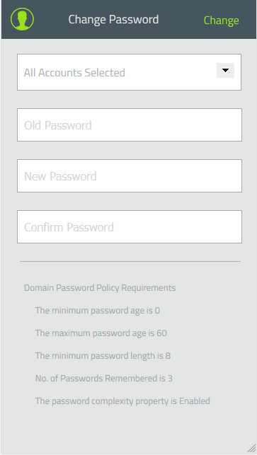Click the green user avatar icon
This screenshot has width=257, height=455.
(x=22, y=19)
